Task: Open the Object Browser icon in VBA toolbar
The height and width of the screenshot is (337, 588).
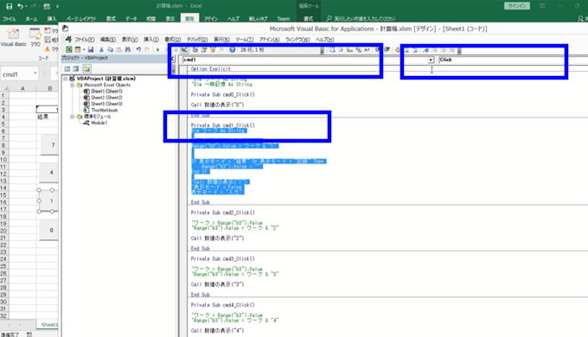Action: click(213, 49)
